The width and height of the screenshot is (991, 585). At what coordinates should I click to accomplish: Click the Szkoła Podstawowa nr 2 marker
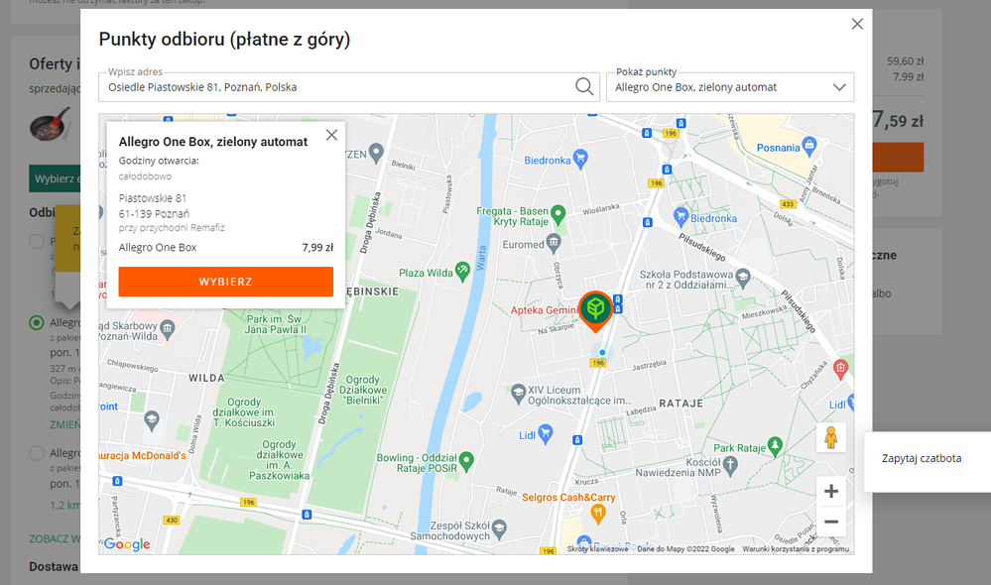click(743, 277)
